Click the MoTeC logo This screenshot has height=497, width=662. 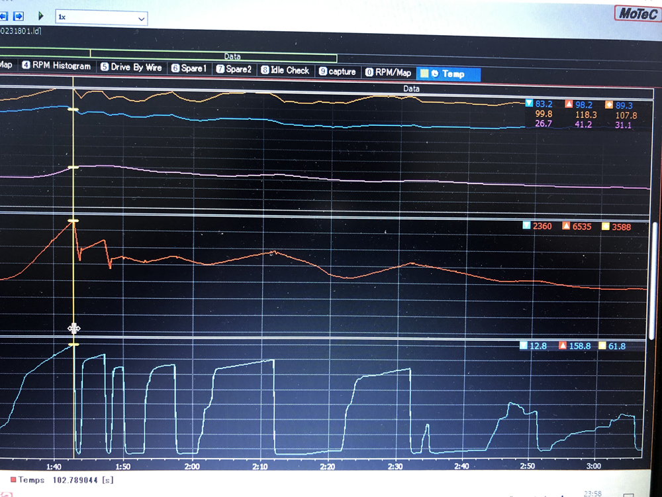pos(638,13)
